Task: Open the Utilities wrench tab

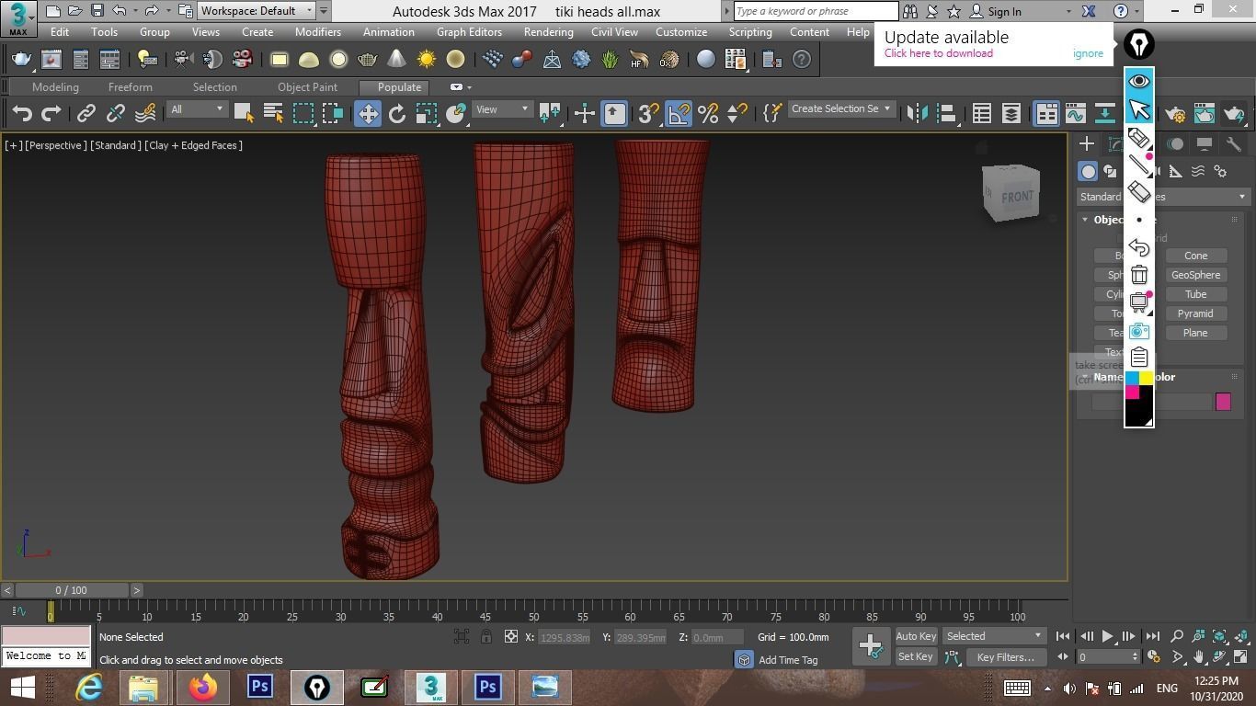Action: click(1233, 144)
